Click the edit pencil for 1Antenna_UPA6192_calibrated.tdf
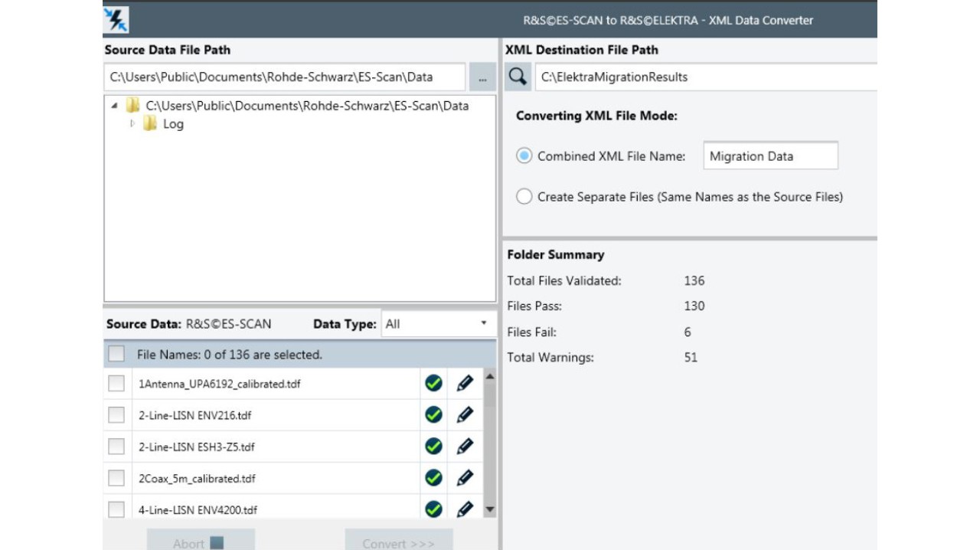Screen dimensions: 980x550 [x=465, y=383]
